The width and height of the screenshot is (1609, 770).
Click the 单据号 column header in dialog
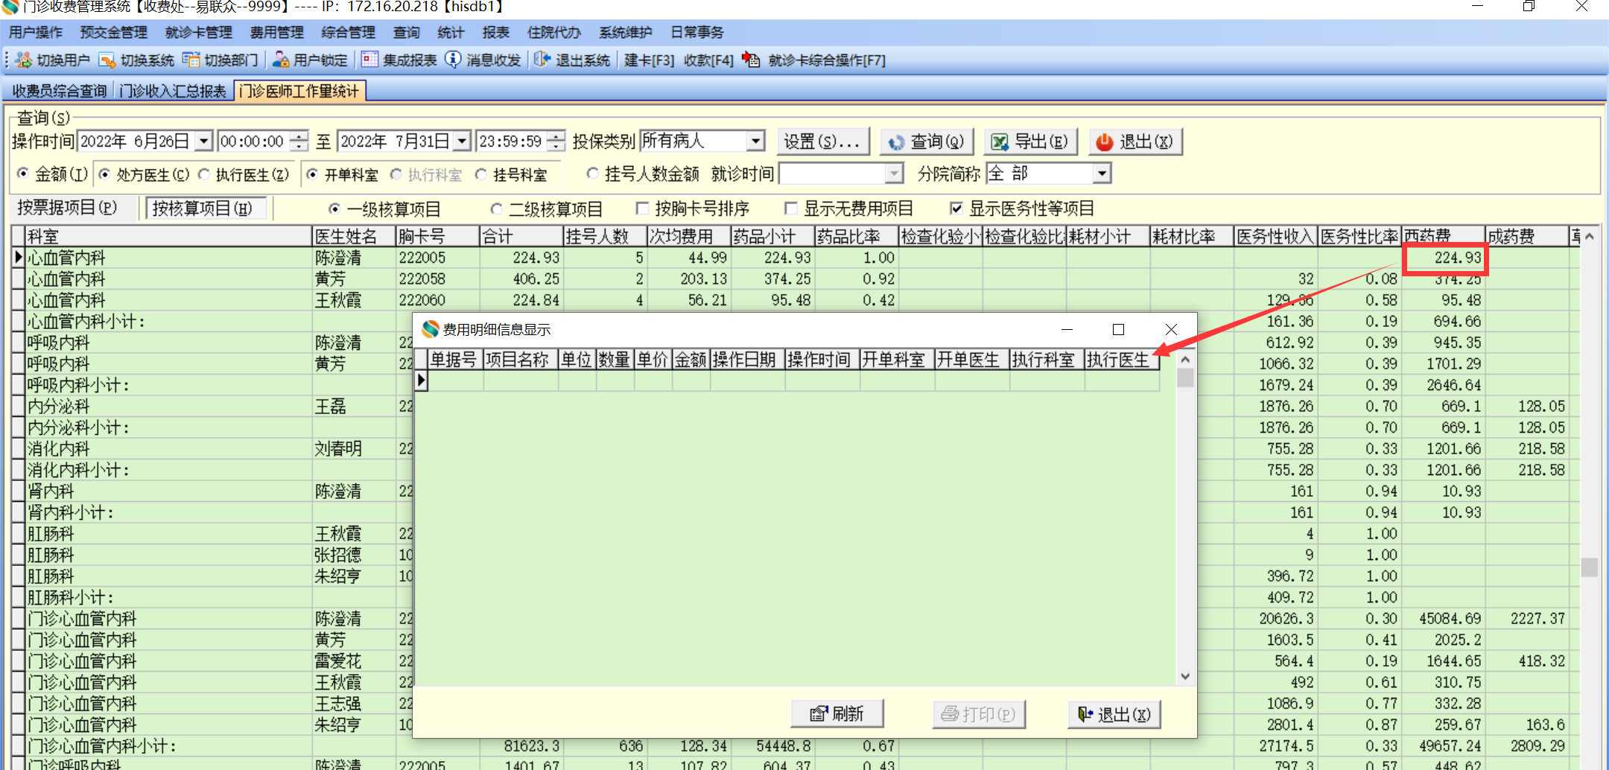tap(455, 360)
